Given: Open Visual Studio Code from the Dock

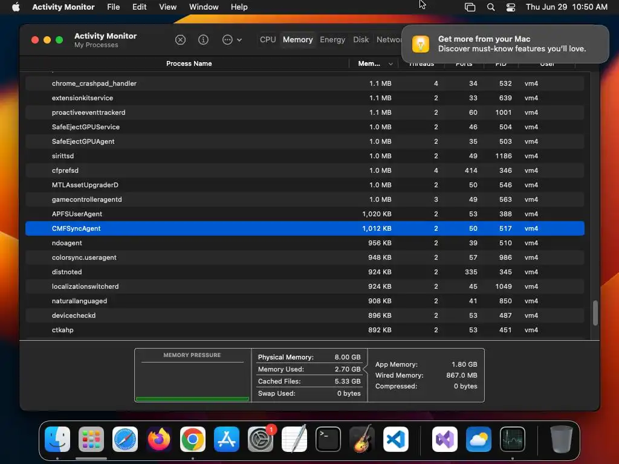Looking at the screenshot, I should (x=396, y=439).
